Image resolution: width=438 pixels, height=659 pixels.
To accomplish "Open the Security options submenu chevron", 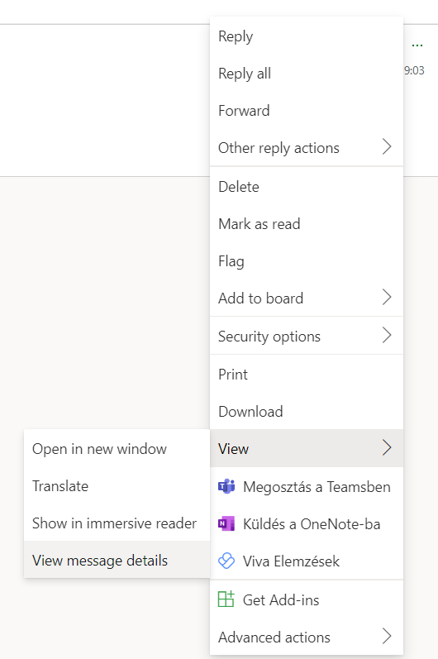I will (387, 336).
